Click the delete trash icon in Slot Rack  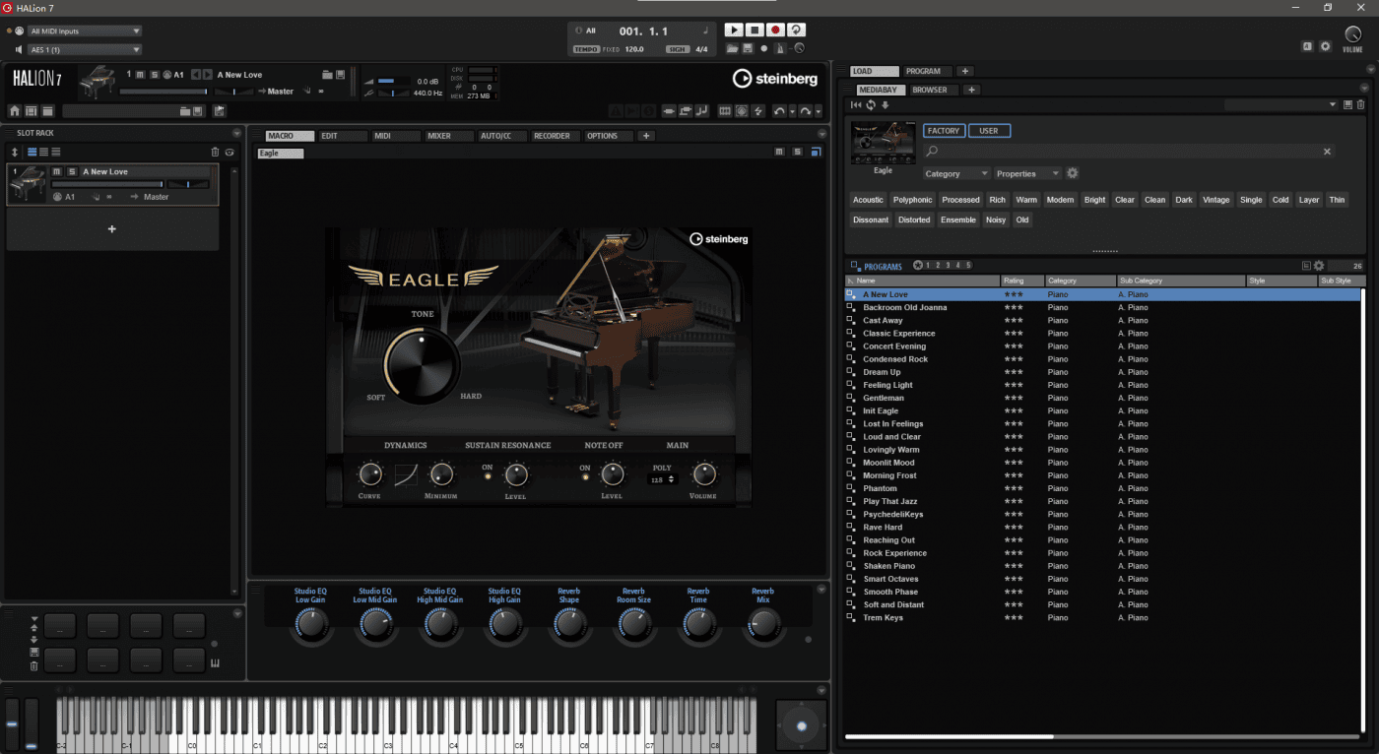point(215,152)
